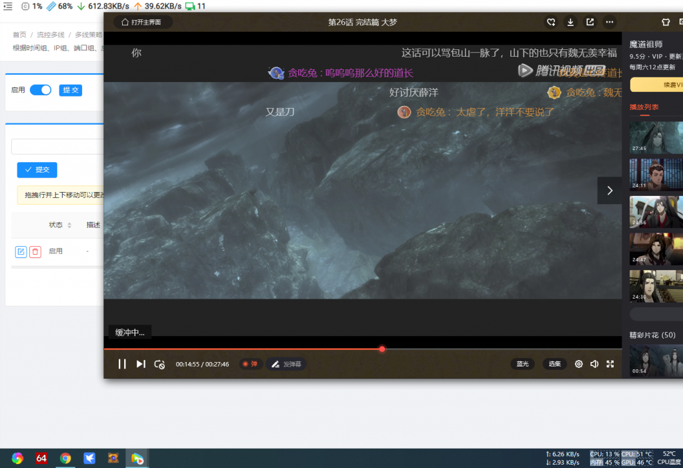Open 流控多线 in the breadcrumb
The image size is (683, 468).
point(51,35)
